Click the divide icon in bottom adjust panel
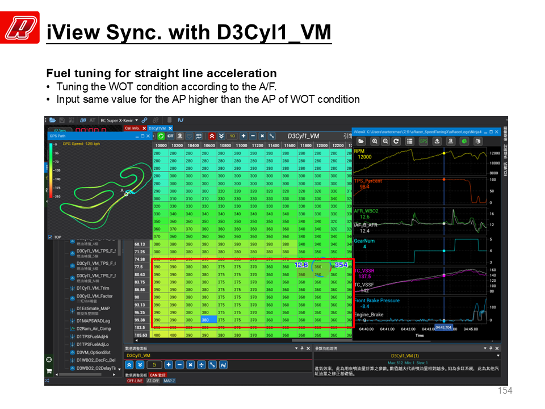This screenshot has height=409, width=545. [x=201, y=365]
